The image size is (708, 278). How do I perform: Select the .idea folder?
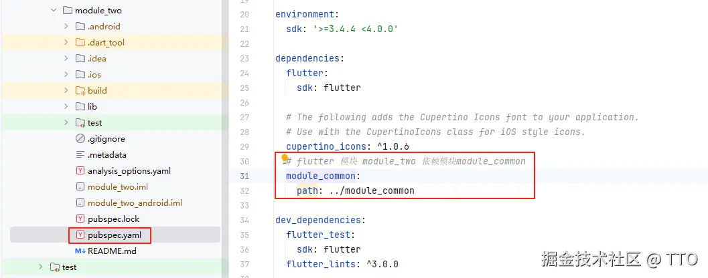pos(96,59)
